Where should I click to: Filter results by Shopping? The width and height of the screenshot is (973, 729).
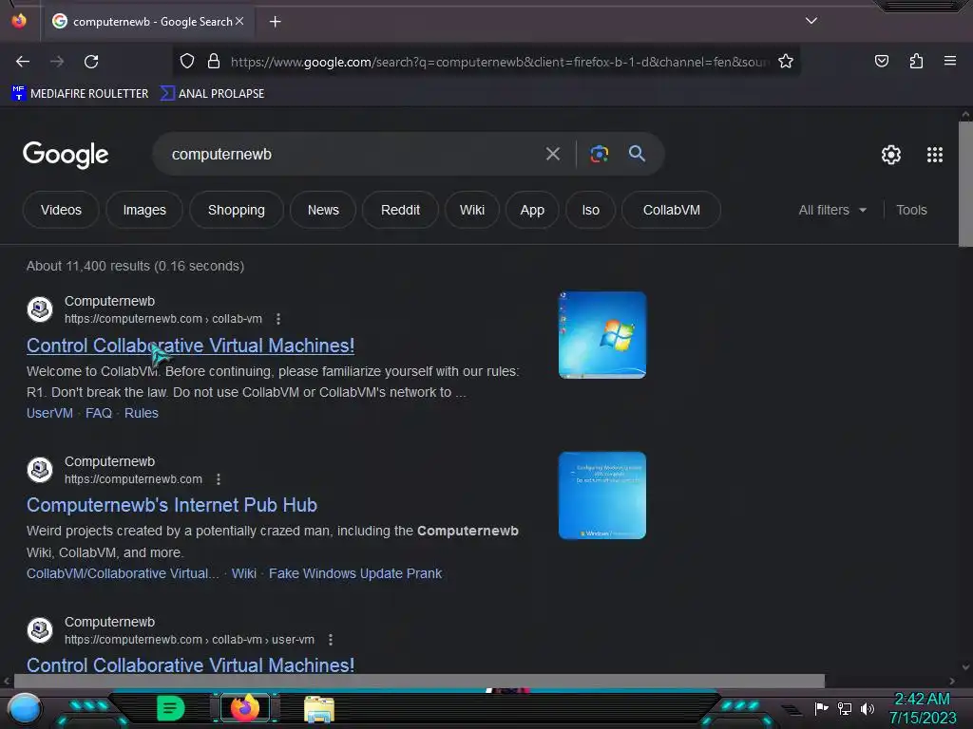coord(237,210)
